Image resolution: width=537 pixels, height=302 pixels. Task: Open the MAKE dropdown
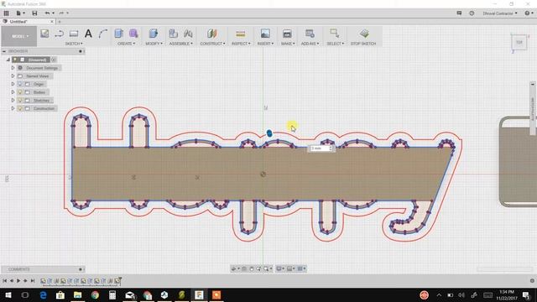(288, 44)
